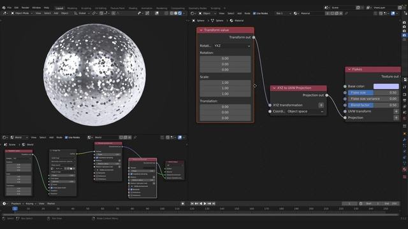The height and width of the screenshot is (229, 408).
Task: Open the Keying dropdown in the timeline
Action: click(31, 204)
